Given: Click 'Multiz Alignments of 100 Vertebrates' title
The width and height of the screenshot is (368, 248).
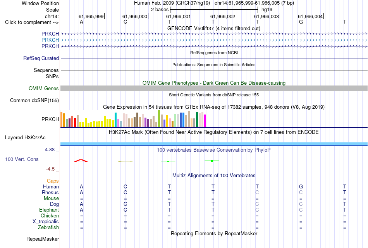Looking at the screenshot, I should click(x=214, y=176).
